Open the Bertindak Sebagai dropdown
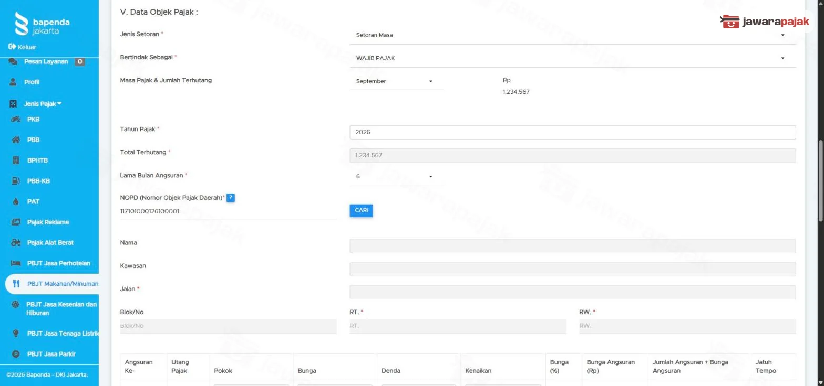 (x=572, y=58)
